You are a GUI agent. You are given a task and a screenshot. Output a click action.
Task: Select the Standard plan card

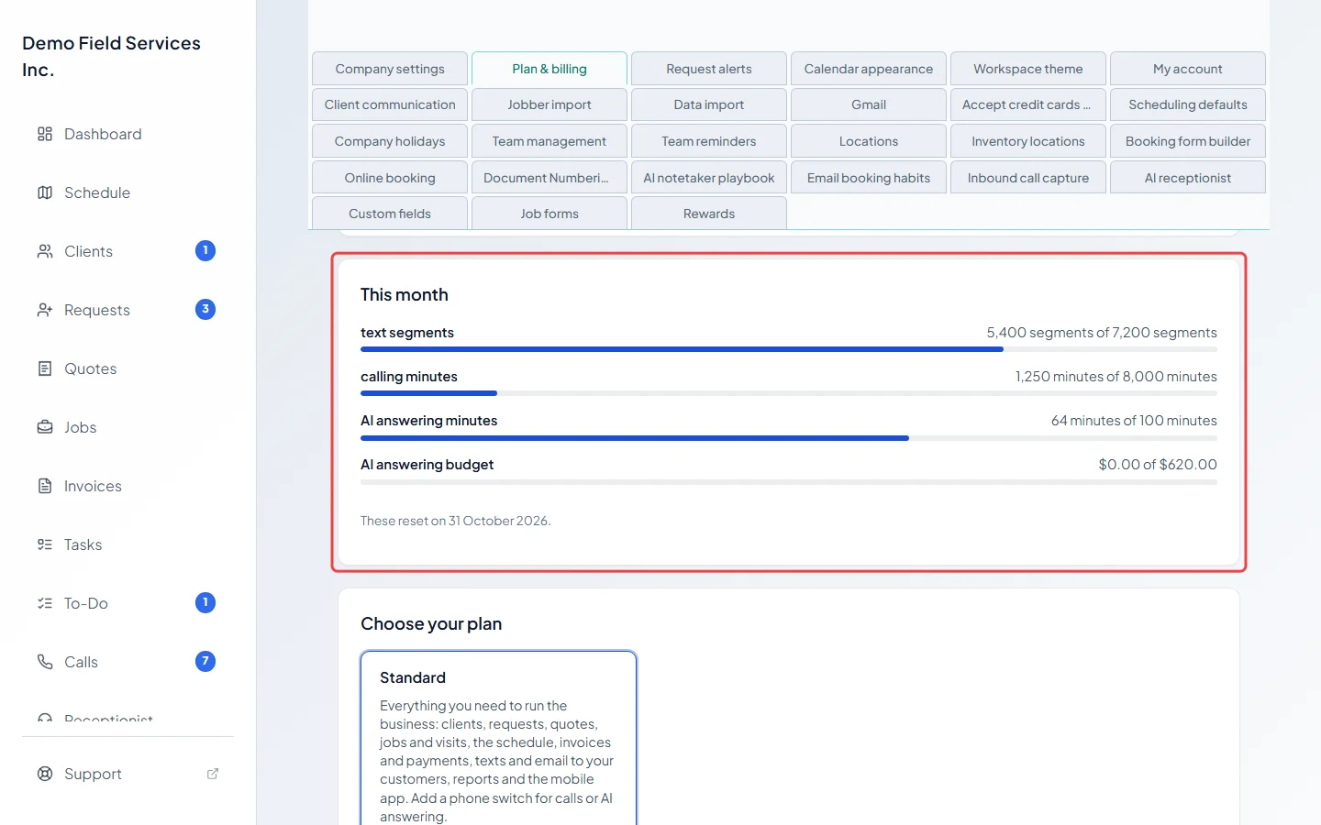pyautogui.click(x=498, y=738)
